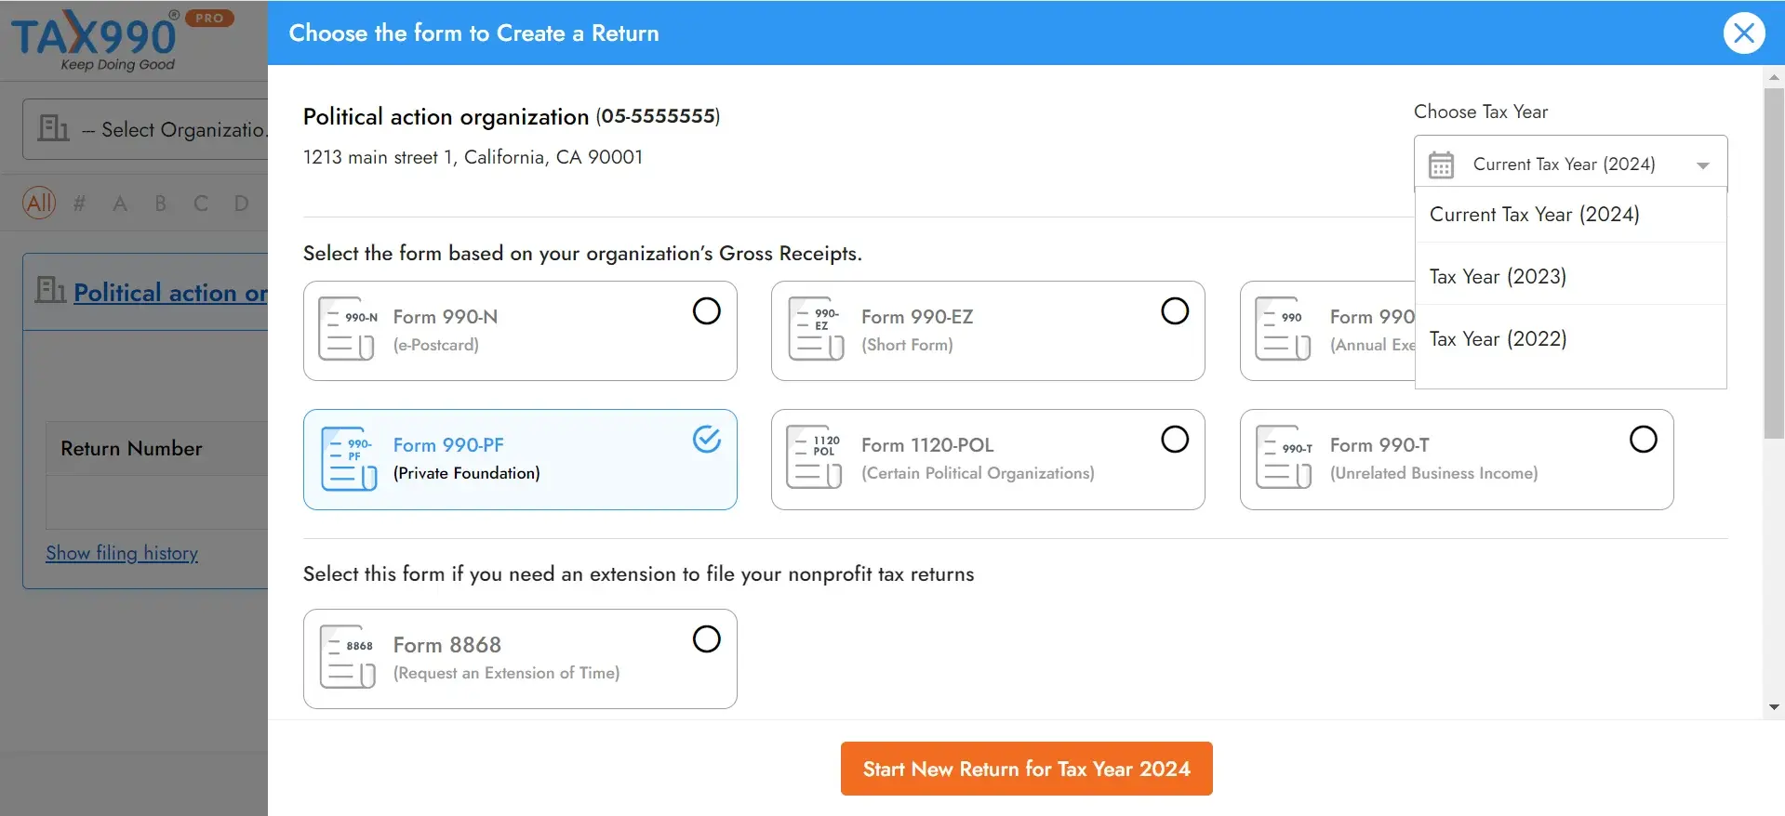
Task: Select the Form 990-EZ radio button
Action: (x=1175, y=310)
